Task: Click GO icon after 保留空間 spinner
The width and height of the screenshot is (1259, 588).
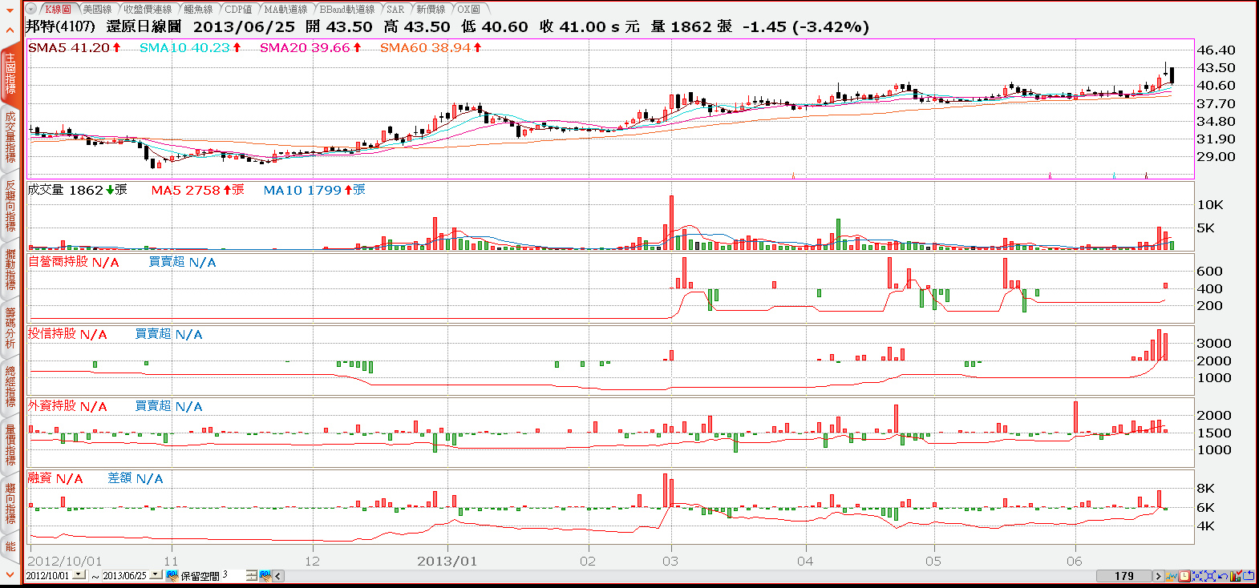Action: 265,575
